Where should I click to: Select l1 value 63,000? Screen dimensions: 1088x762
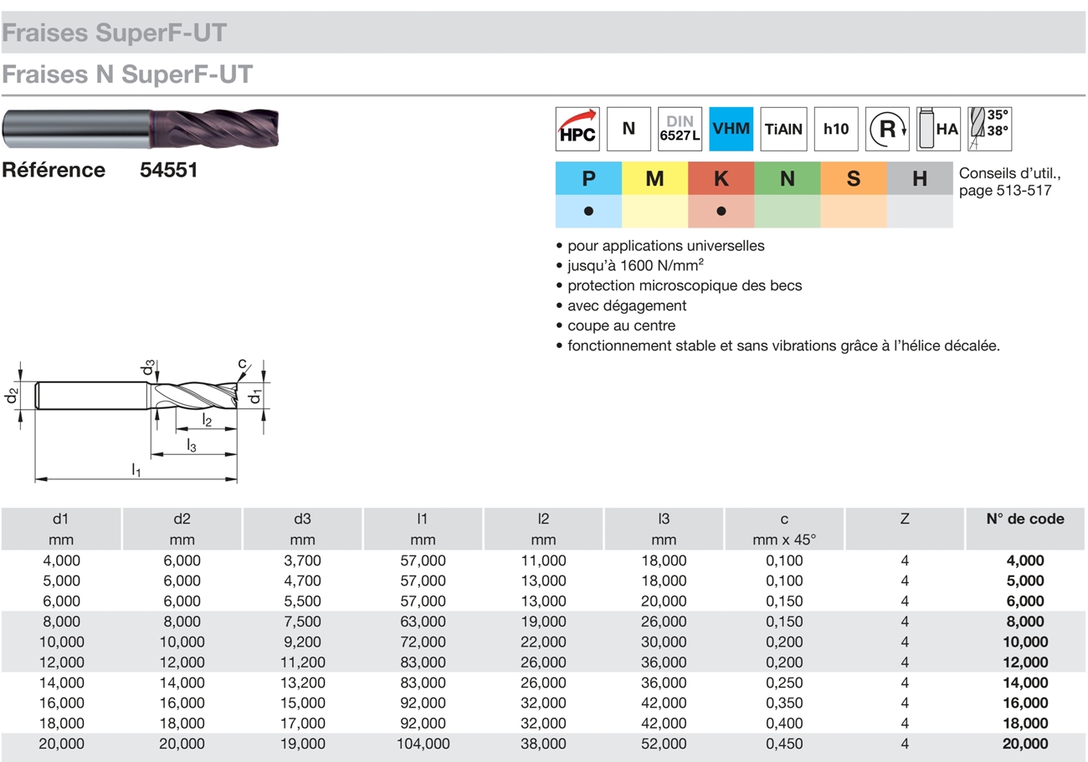click(423, 621)
